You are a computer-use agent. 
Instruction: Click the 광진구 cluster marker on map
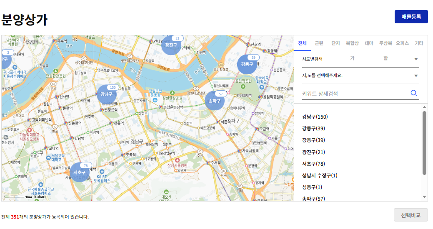click(171, 45)
